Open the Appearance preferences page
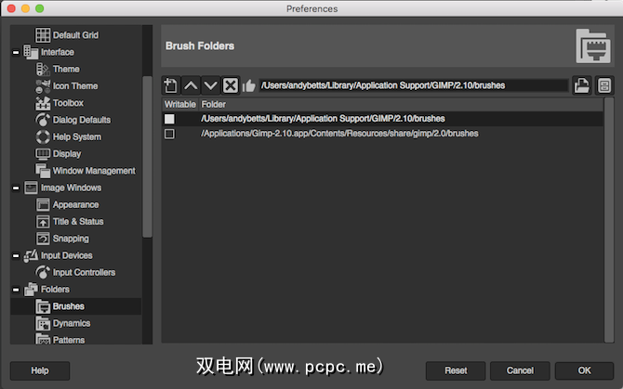 [76, 205]
